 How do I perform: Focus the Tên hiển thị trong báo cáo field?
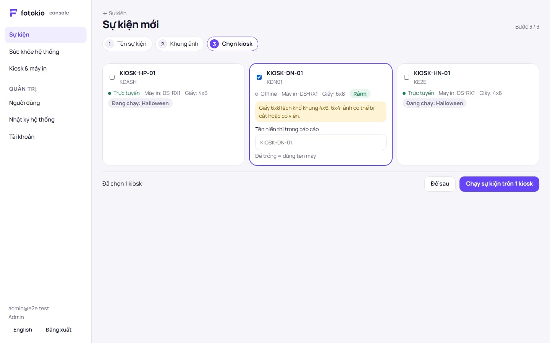(x=321, y=143)
